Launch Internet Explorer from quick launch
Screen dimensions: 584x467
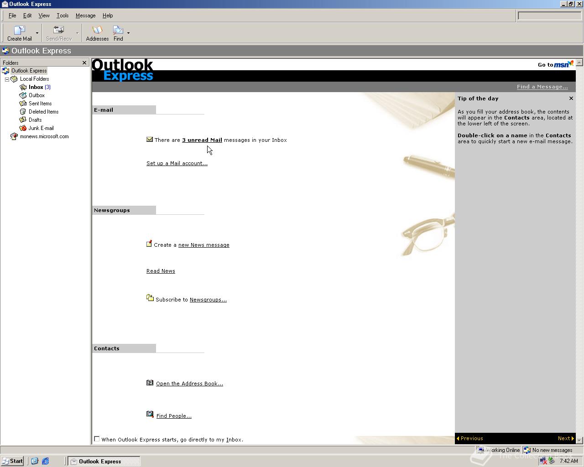pyautogui.click(x=46, y=461)
